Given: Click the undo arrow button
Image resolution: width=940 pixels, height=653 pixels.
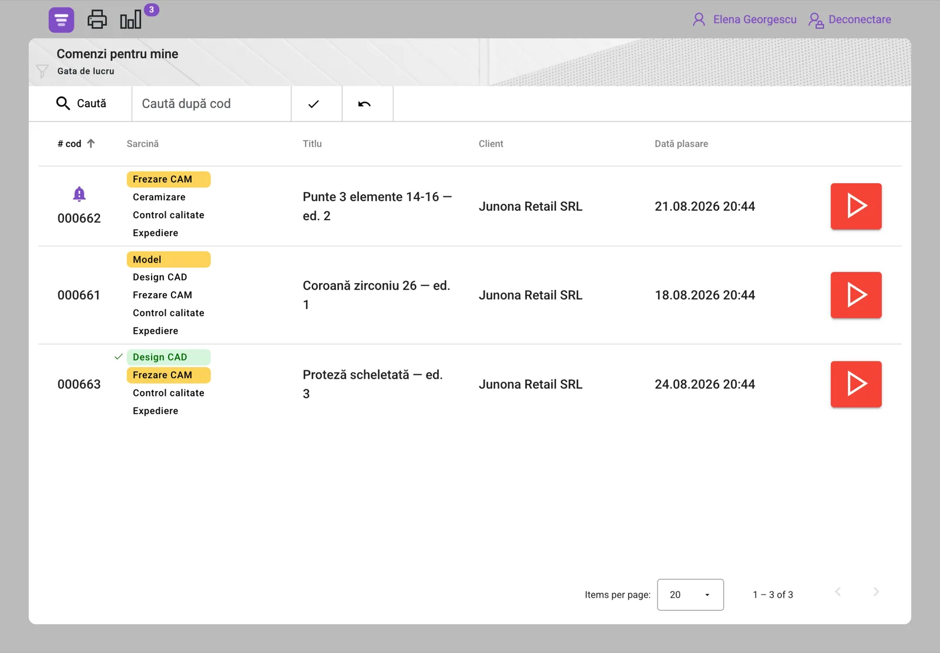Looking at the screenshot, I should point(368,104).
